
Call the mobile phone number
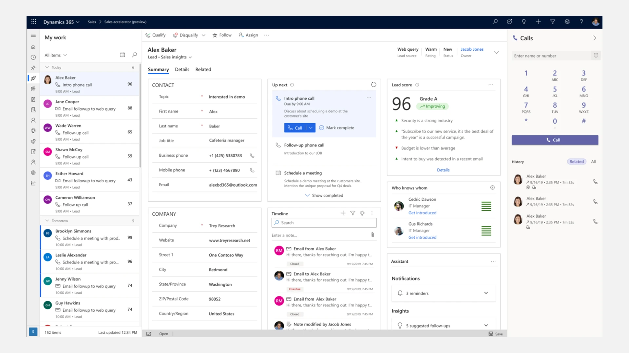(252, 170)
